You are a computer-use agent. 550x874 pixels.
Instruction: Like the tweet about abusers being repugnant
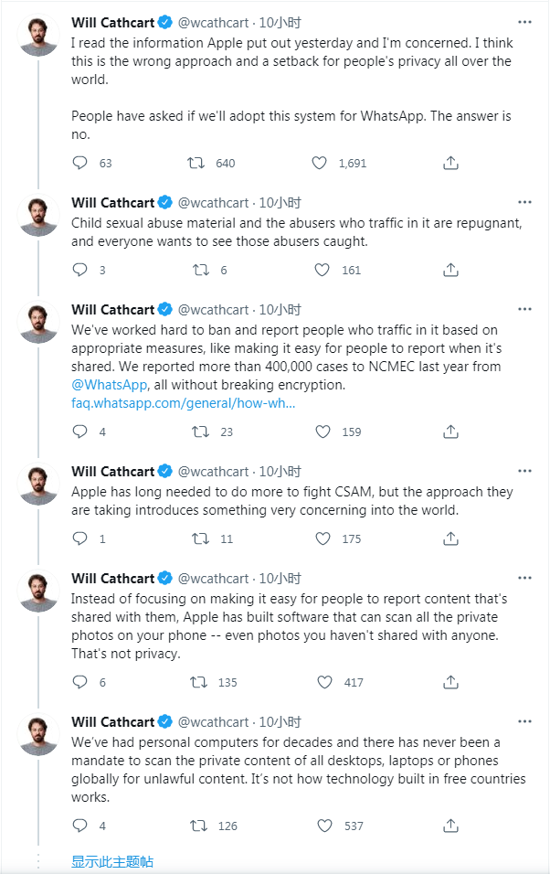pyautogui.click(x=322, y=270)
